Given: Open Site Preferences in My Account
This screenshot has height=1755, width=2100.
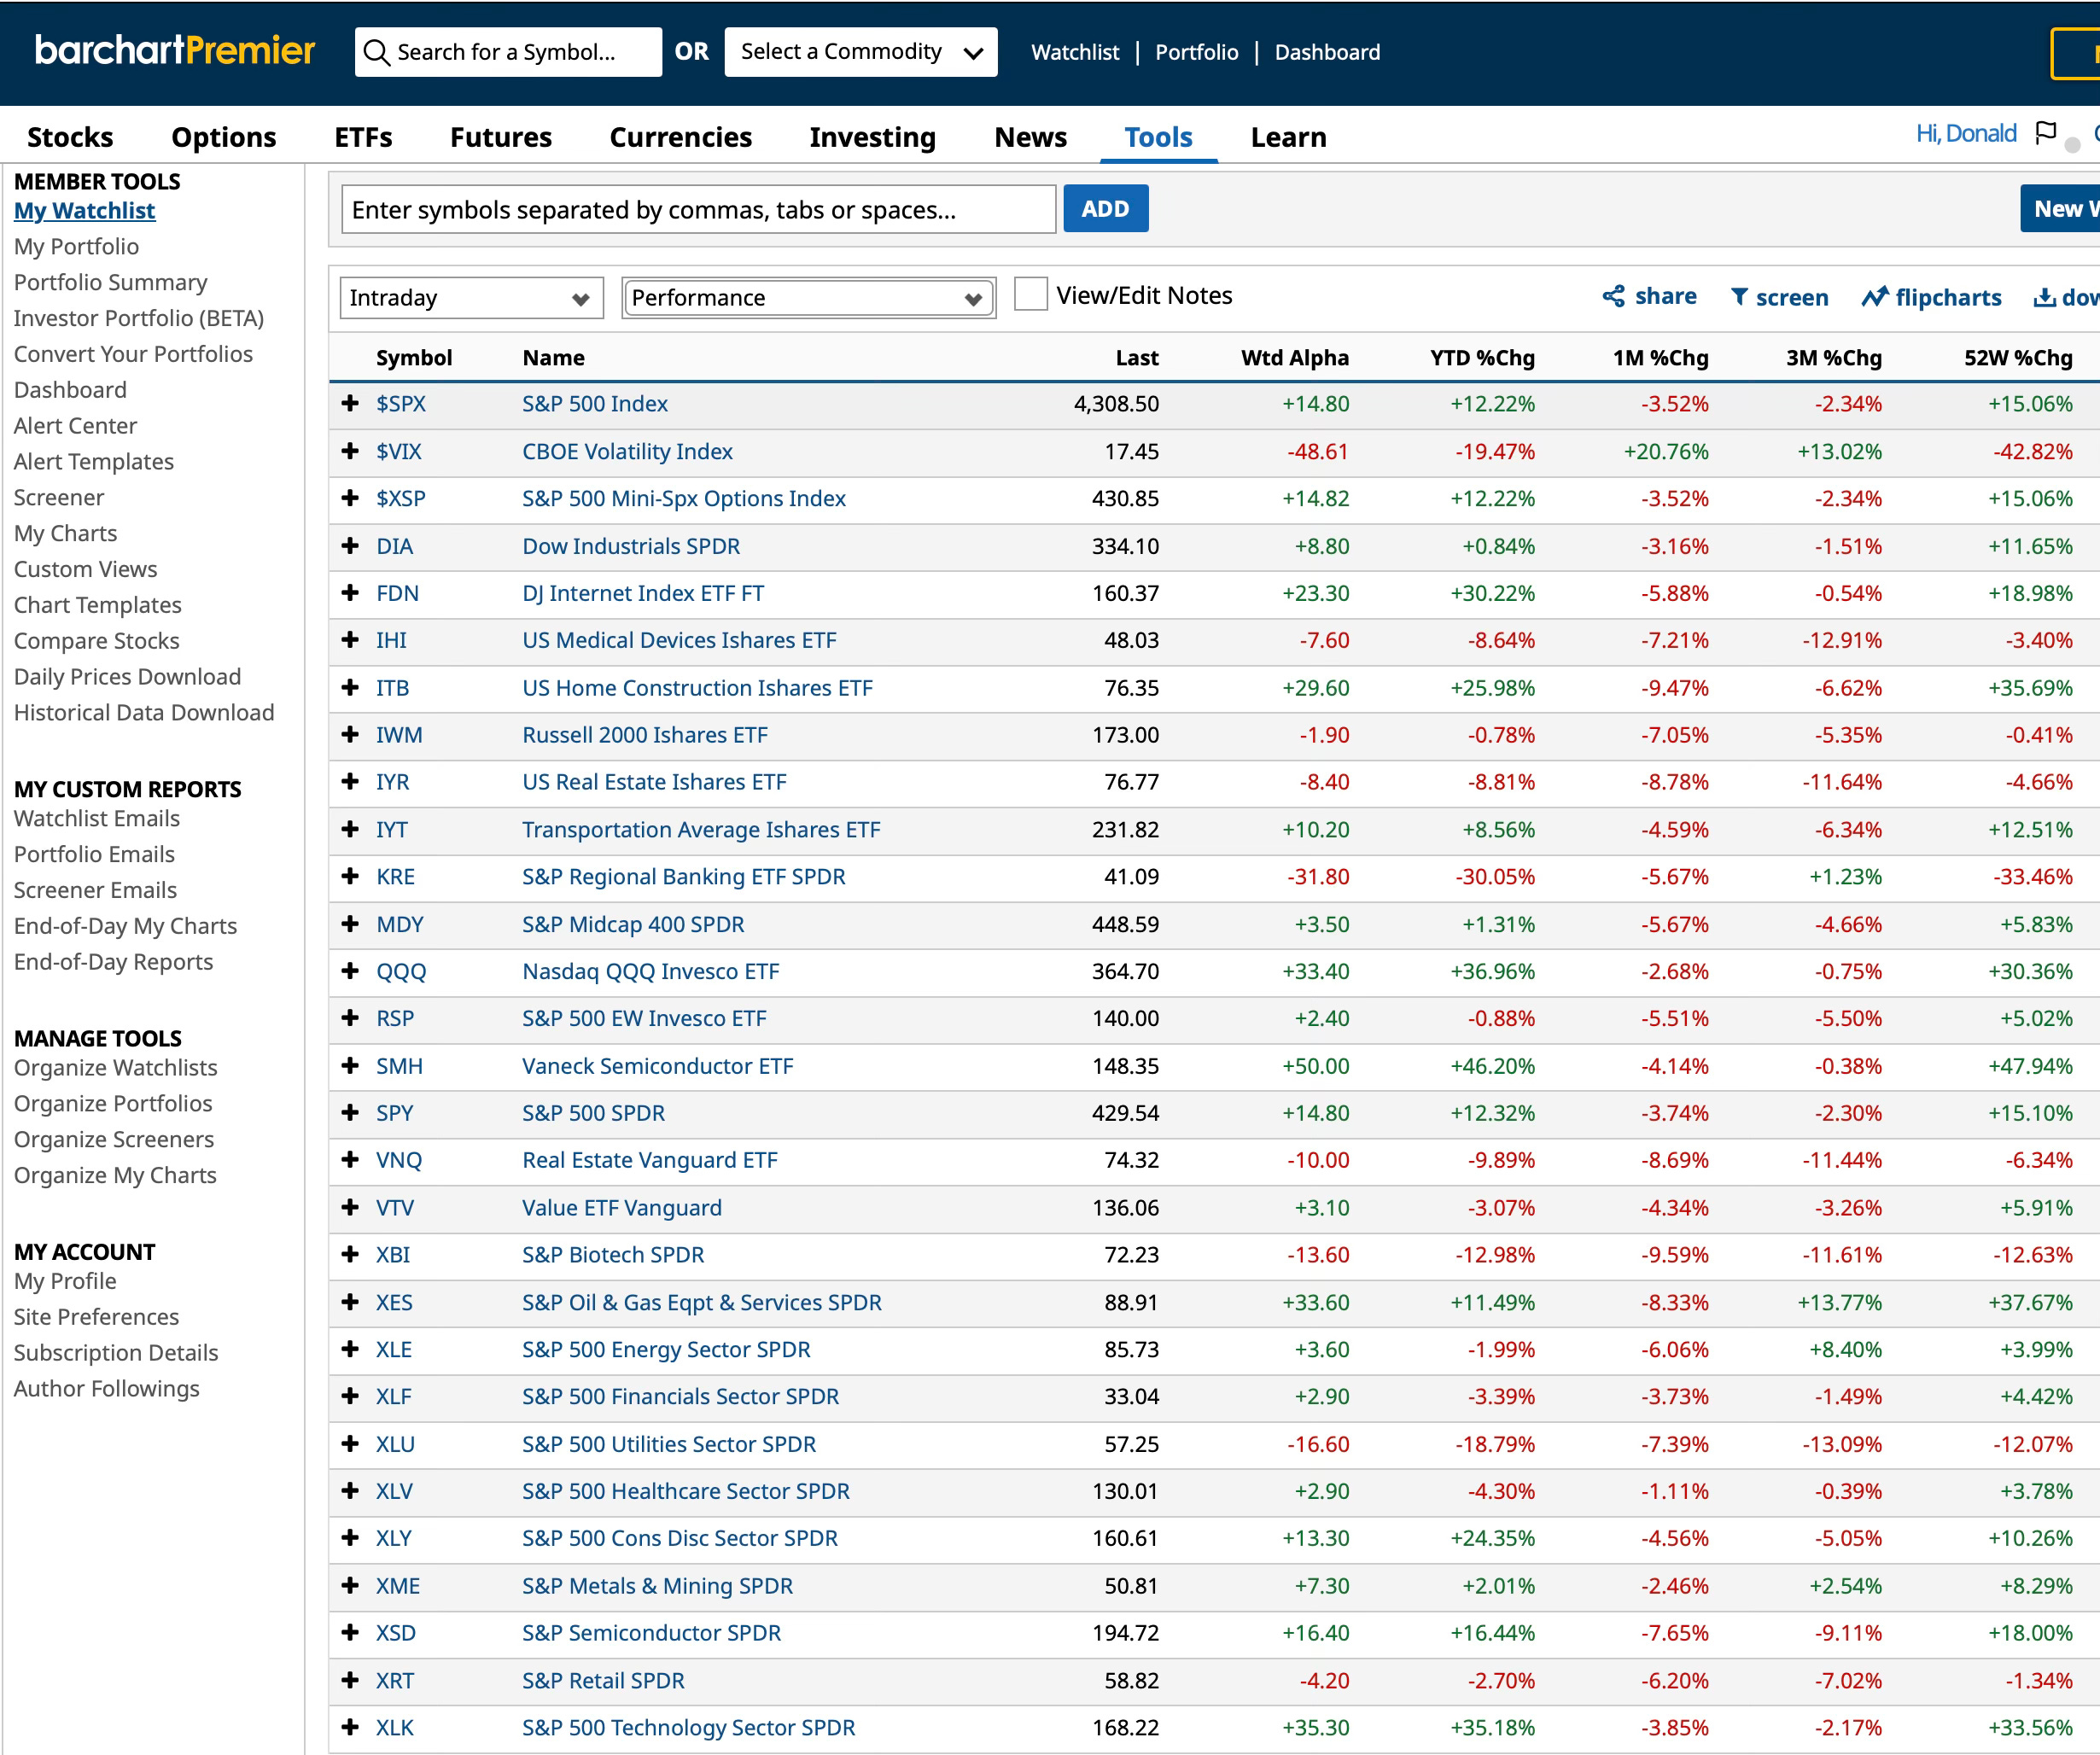Looking at the screenshot, I should (97, 1316).
